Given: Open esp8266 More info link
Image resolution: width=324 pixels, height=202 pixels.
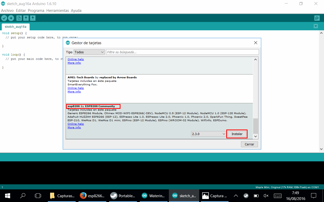Looking at the screenshot, I should pos(74,128).
